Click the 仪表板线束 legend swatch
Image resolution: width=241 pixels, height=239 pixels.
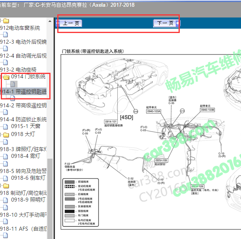coord(70,206)
